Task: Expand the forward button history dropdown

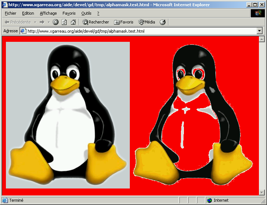Action: click(49, 22)
